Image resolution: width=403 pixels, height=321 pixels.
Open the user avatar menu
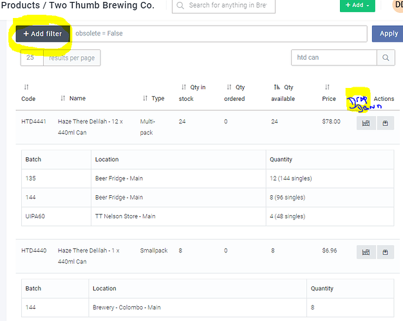click(398, 4)
